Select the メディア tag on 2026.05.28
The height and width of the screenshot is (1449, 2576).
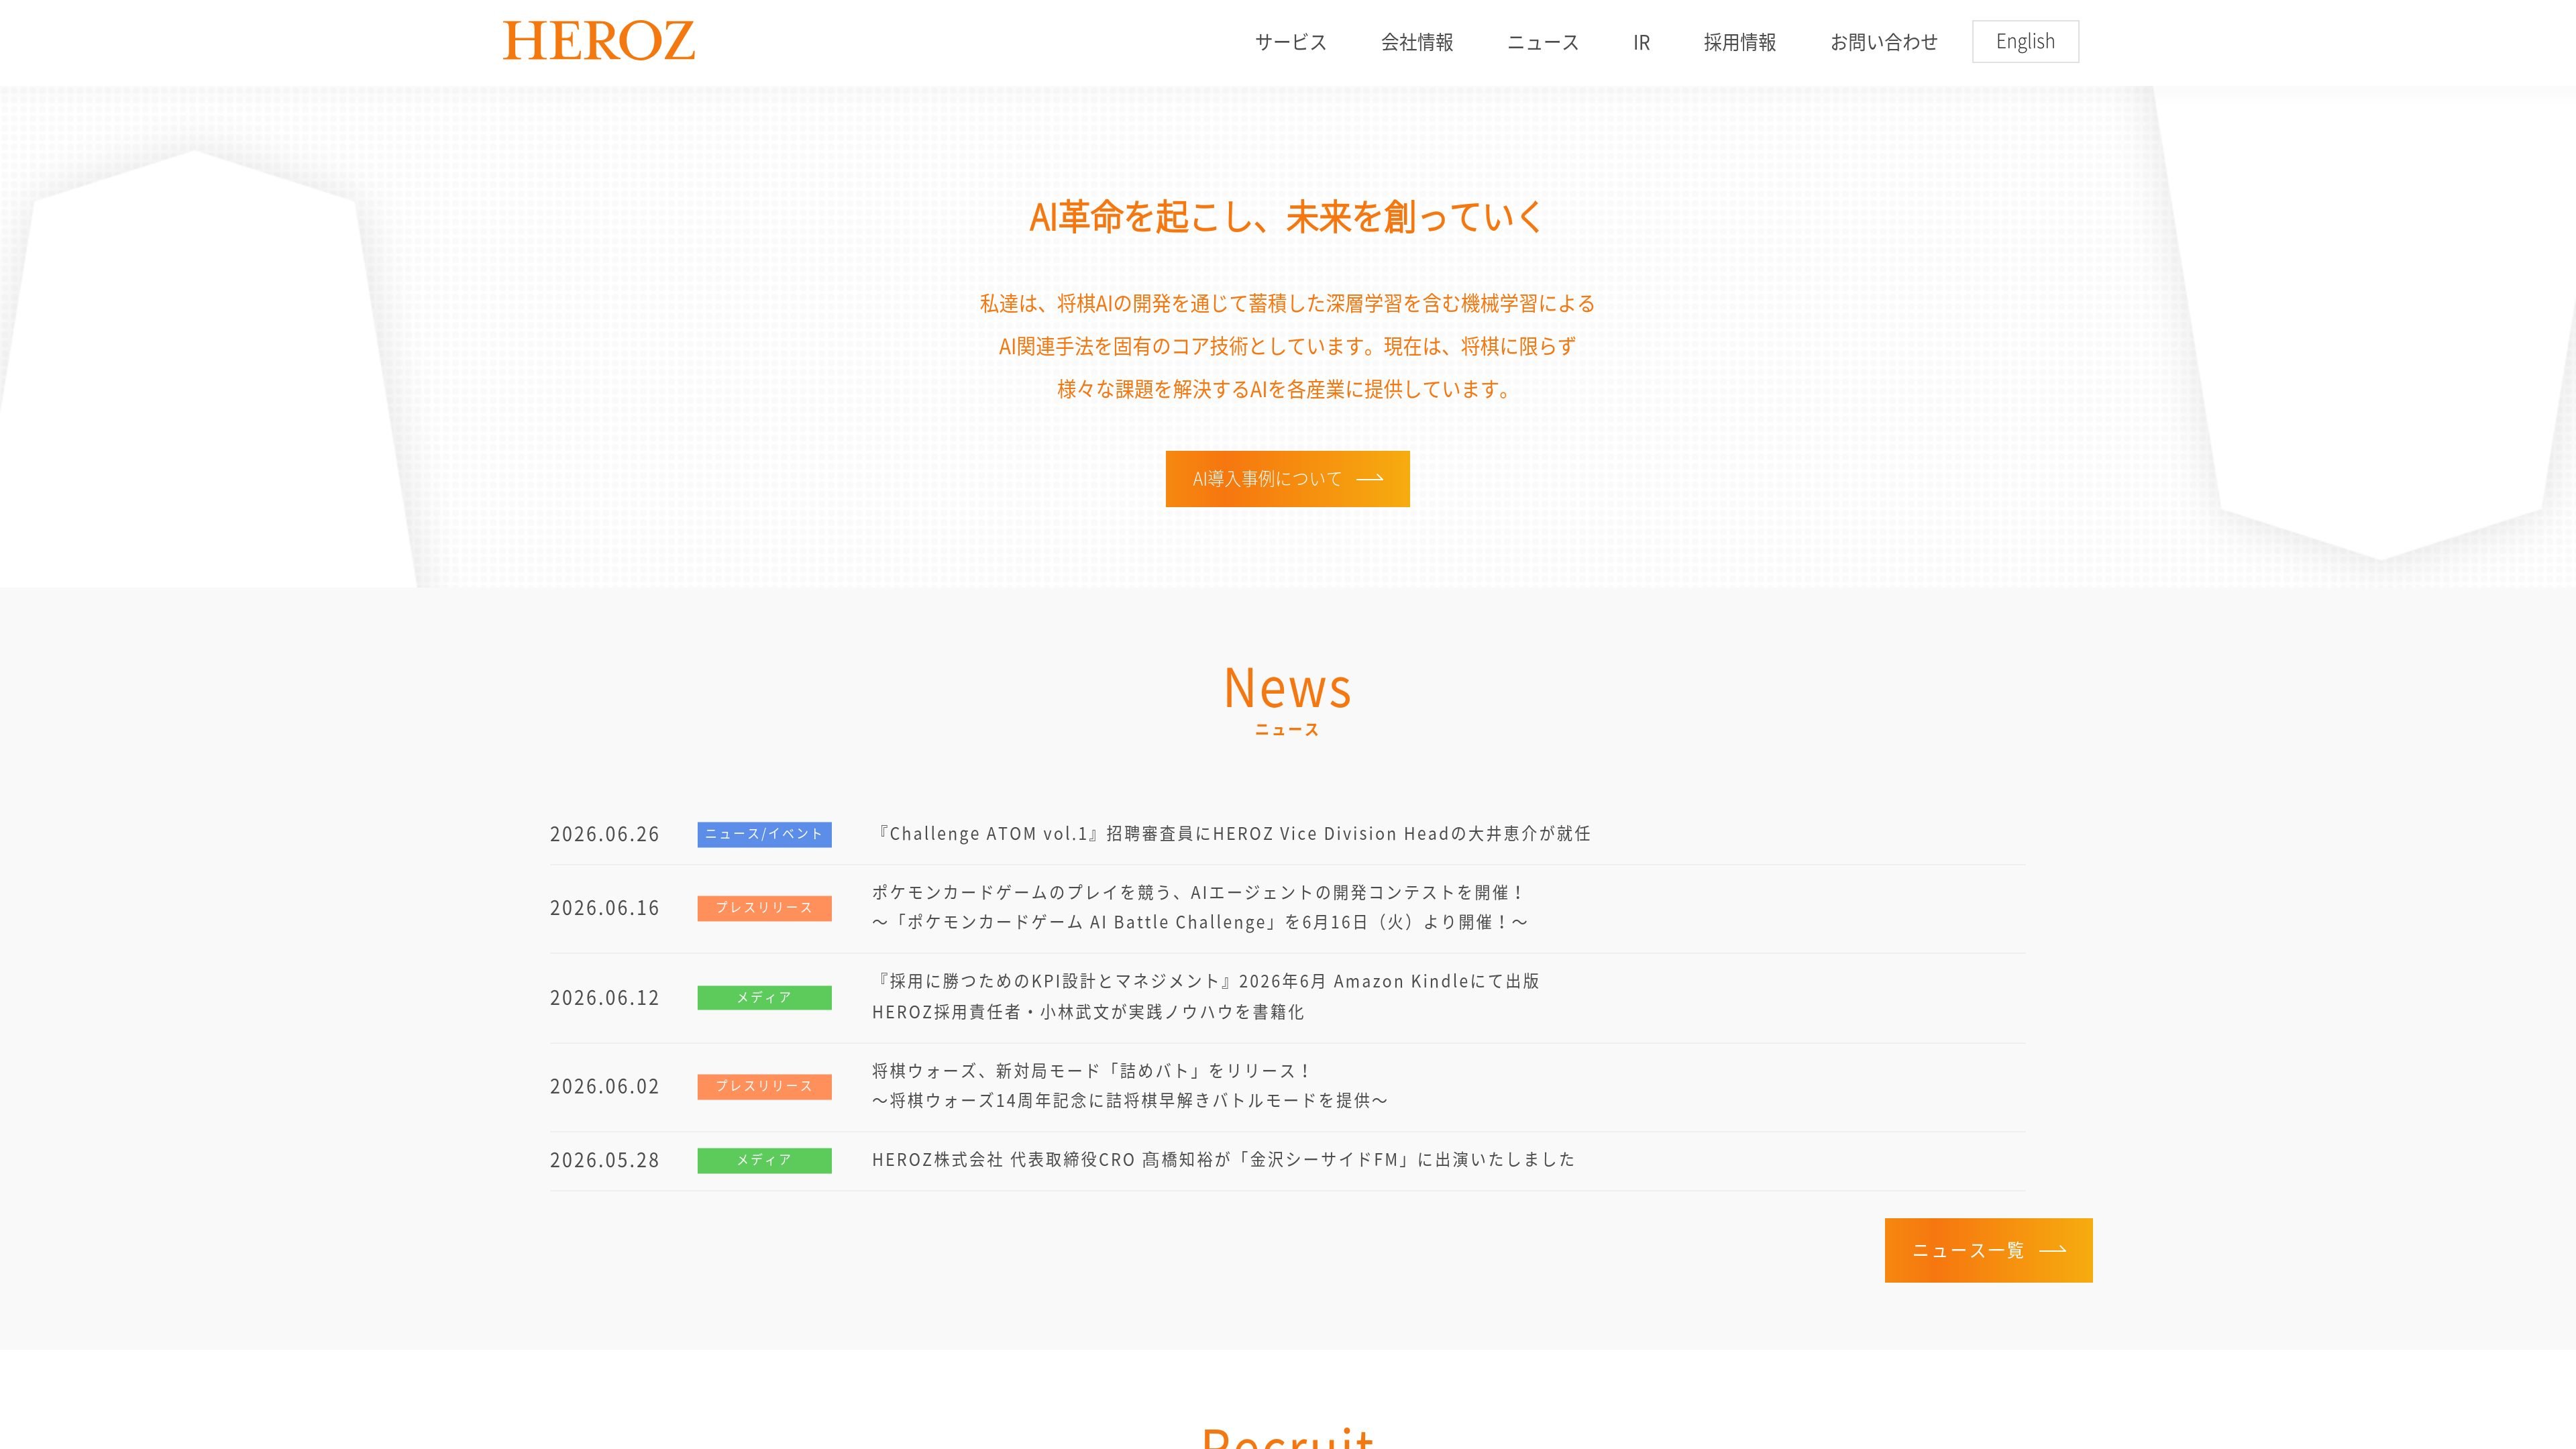[764, 1160]
